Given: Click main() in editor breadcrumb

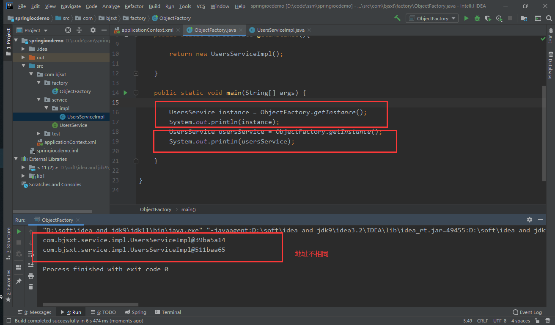Looking at the screenshot, I should click(189, 209).
